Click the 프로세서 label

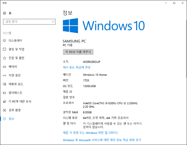coord(68,103)
